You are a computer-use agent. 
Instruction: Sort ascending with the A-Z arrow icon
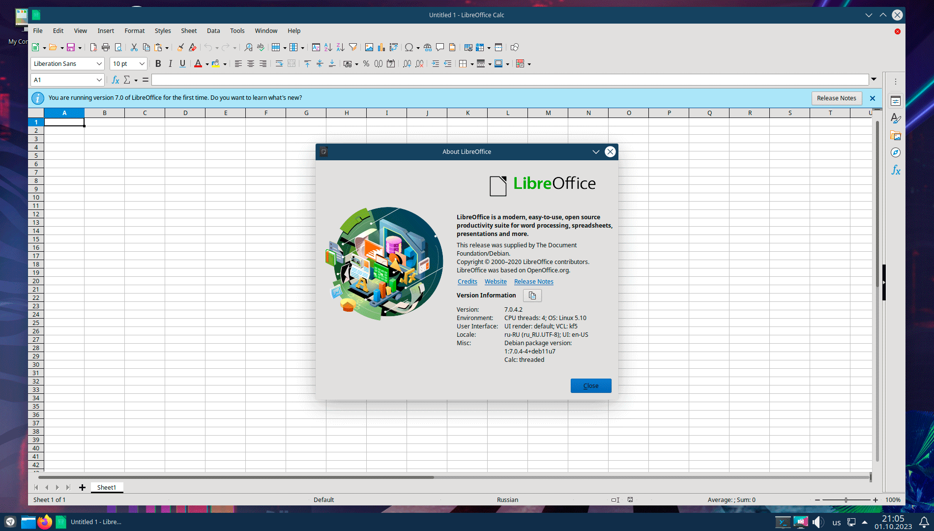pyautogui.click(x=328, y=47)
